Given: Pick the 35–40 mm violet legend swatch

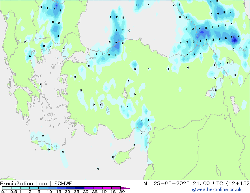Looking at the screenshot, I should tap(97, 188).
